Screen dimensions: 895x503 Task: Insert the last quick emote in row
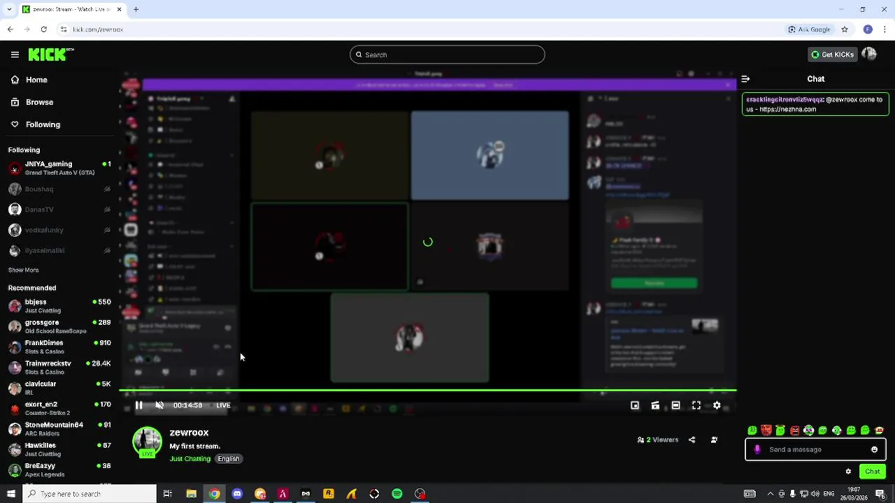pos(880,430)
